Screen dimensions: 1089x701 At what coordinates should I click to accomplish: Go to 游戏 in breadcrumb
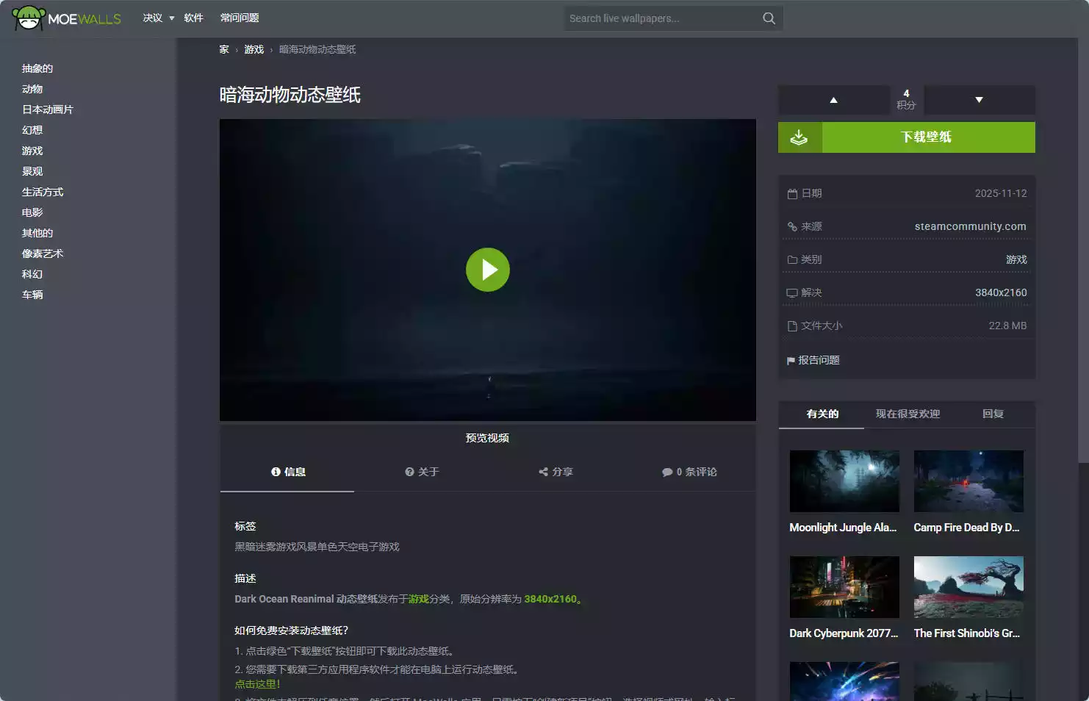coord(254,49)
